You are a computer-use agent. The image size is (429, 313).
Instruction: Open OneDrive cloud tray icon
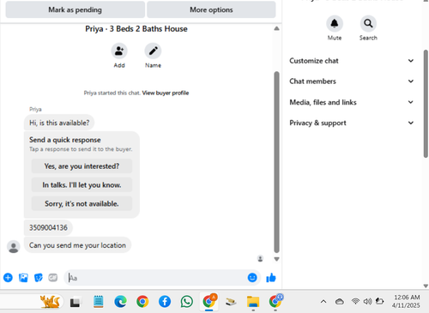[340, 301]
